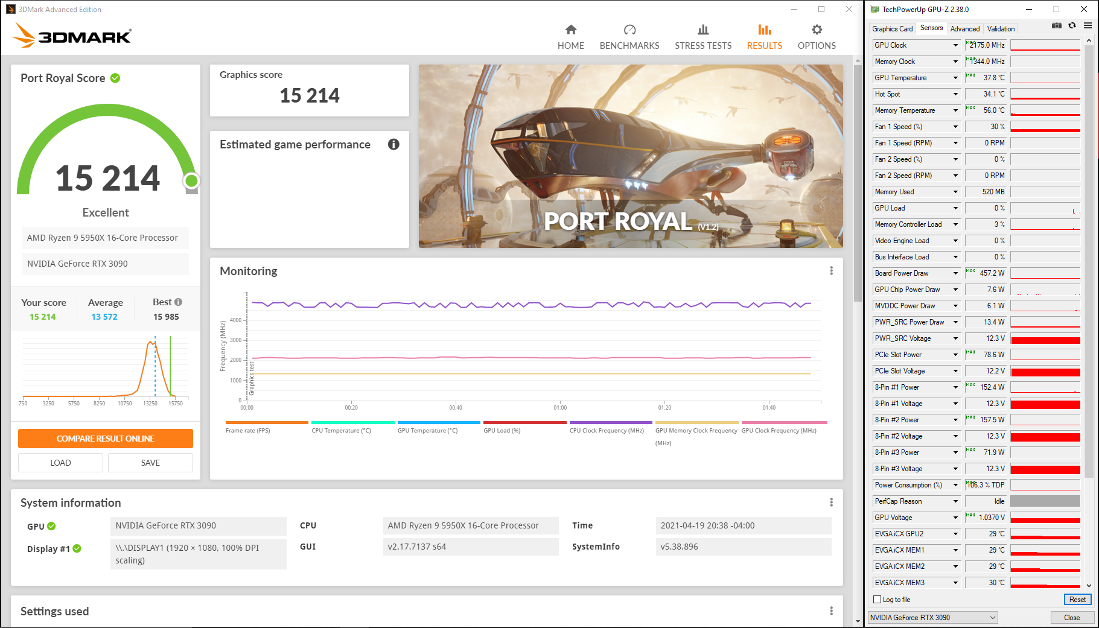Screen dimensions: 1099x628
Task: Toggle CPU Temperature legend series
Action: click(x=352, y=427)
